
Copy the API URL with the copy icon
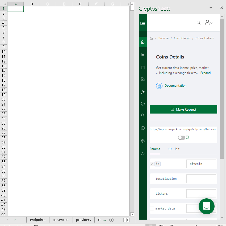coord(187,137)
